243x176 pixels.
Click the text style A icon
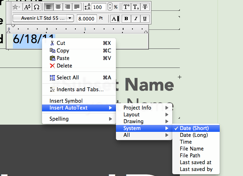[x=27, y=7]
